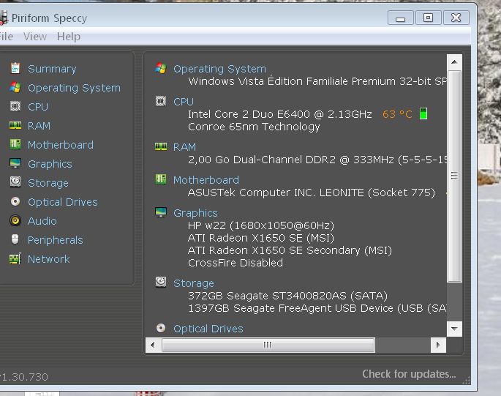Click the Conroe 65nm Technology line
This screenshot has width=501, height=396.
(x=254, y=127)
